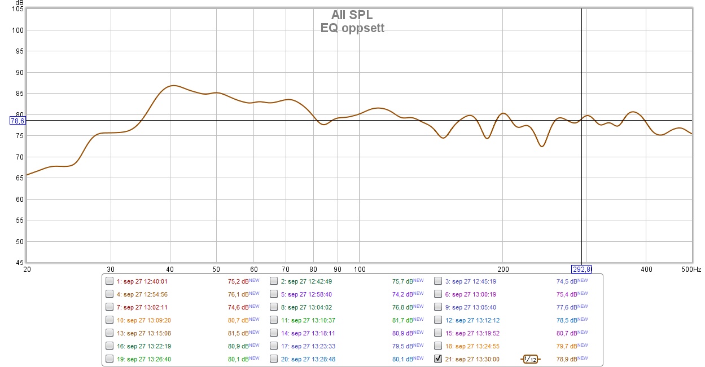Check the box beside measurement 20: 13:28:48

coord(274,359)
